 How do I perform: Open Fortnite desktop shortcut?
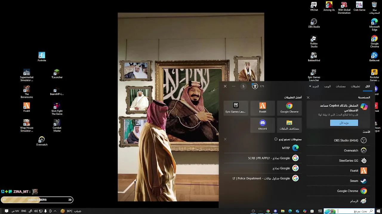[x=42, y=57]
